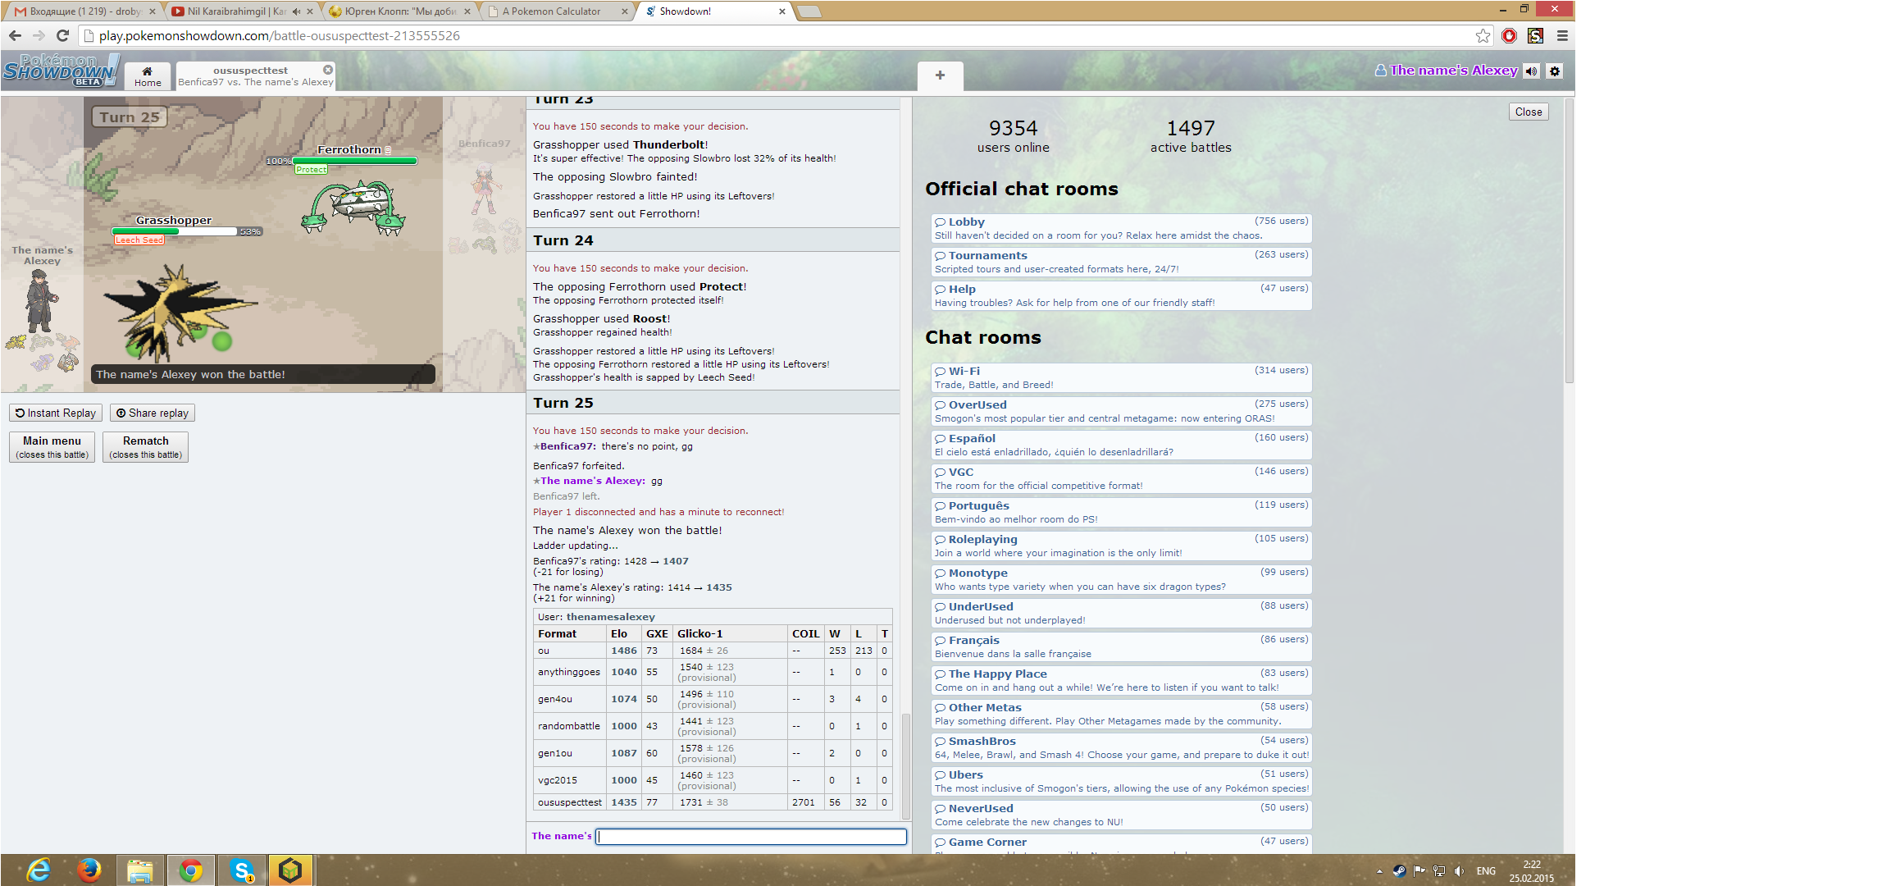This screenshot has height=886, width=1891.
Task: Click the browser Back arrow
Action: click(x=15, y=35)
